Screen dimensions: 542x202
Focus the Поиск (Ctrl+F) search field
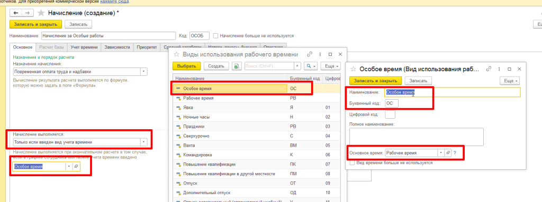click(x=269, y=66)
